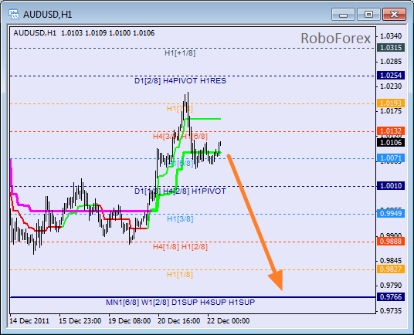Select the H4[1/8] H1[2/8] label
Viewport: 414px width, 335px height.
tap(180, 247)
